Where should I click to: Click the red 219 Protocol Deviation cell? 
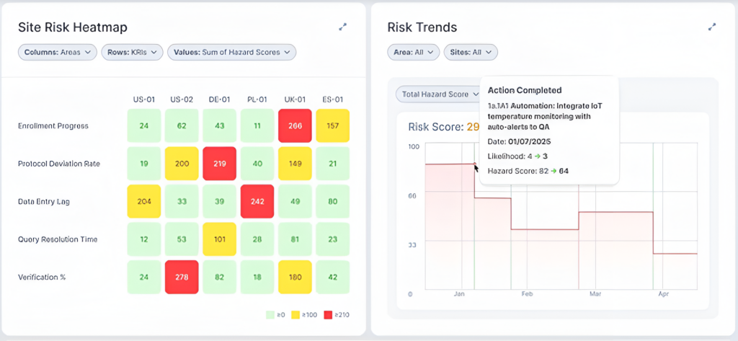(x=219, y=164)
